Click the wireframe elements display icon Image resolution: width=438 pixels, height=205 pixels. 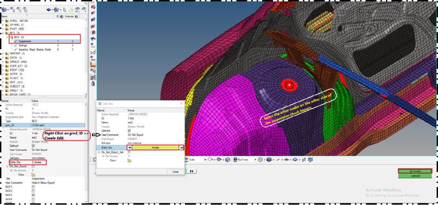(261, 160)
